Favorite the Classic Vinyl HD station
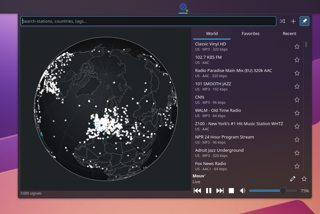320x214 pixels. point(297,46)
